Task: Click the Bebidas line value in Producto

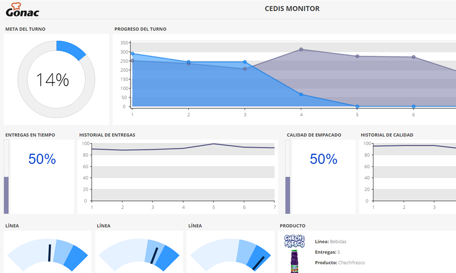Action: (x=338, y=242)
